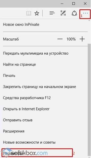Make a Web Note with pen icon
The image size is (91, 158).
63,13
